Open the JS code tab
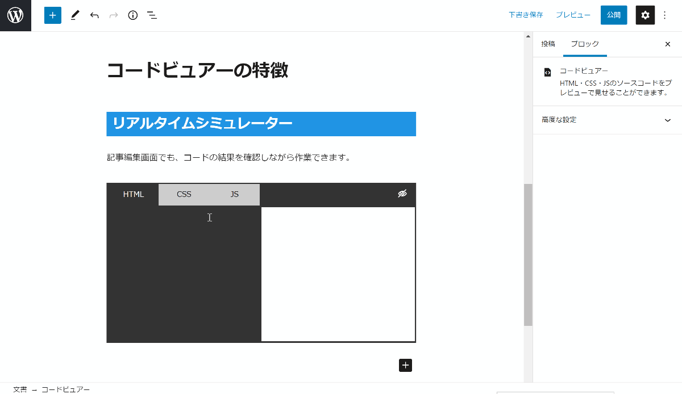682x394 pixels. [235, 194]
